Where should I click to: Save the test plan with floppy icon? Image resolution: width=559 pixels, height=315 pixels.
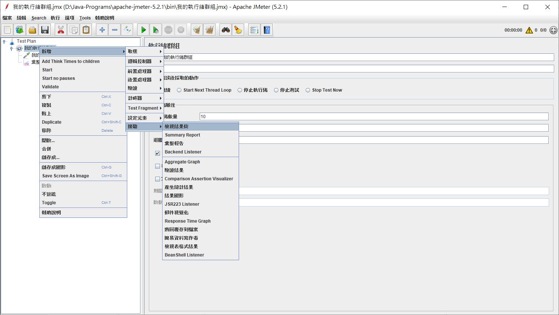pyautogui.click(x=45, y=30)
